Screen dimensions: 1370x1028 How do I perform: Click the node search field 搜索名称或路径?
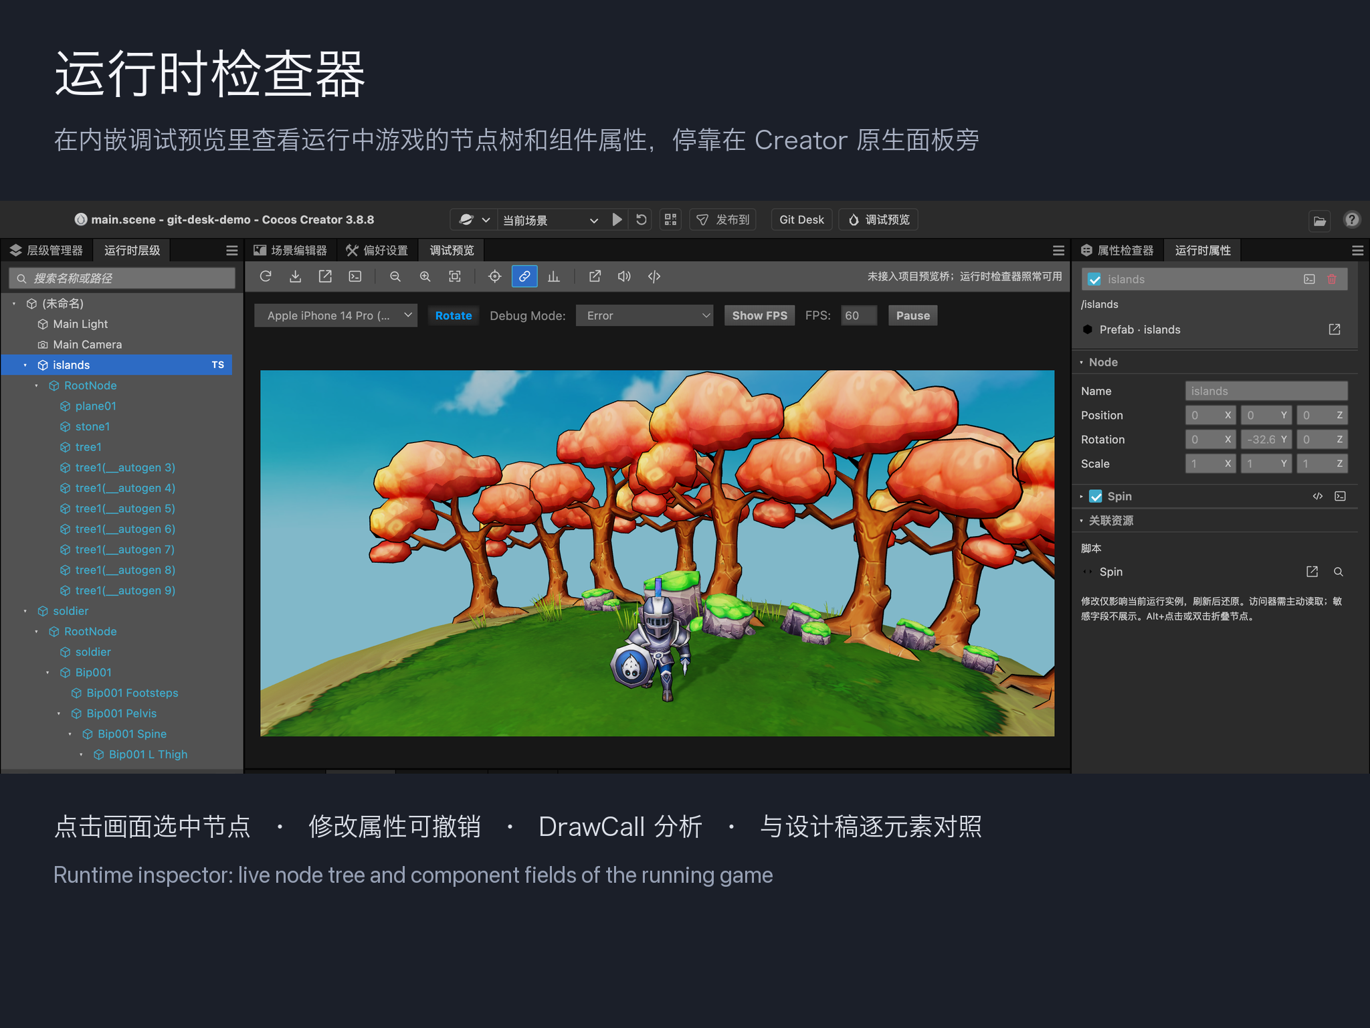pyautogui.click(x=122, y=278)
